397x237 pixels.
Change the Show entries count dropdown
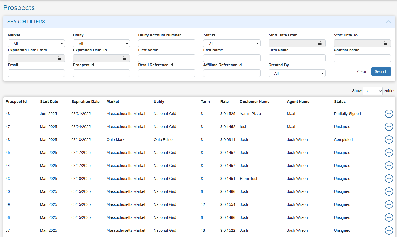[x=372, y=91]
